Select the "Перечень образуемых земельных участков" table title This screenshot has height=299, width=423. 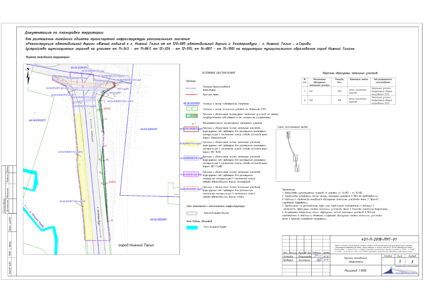click(x=350, y=73)
